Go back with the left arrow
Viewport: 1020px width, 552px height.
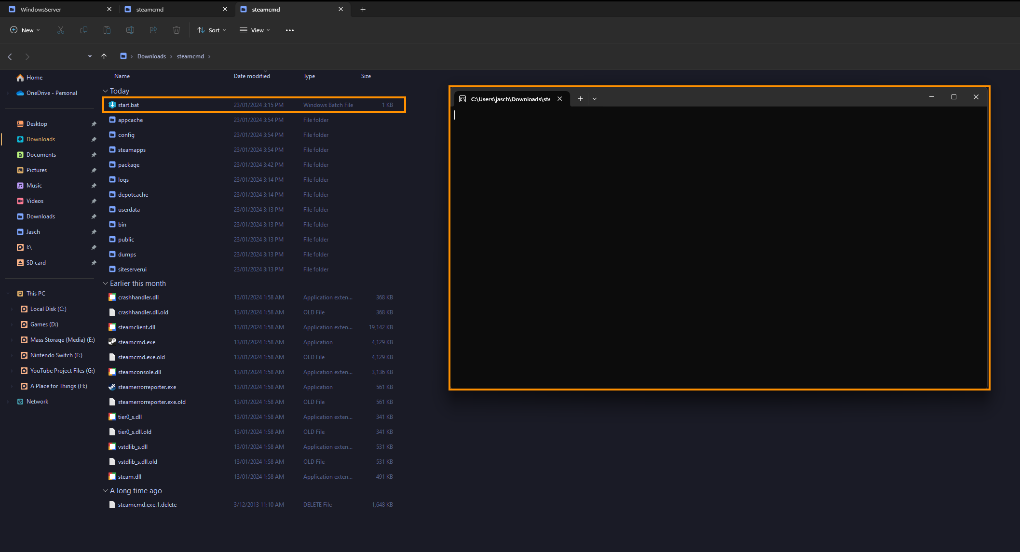coord(10,57)
